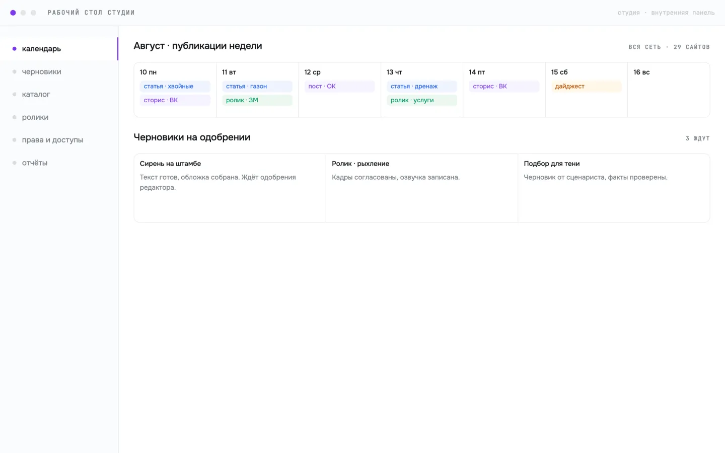Viewport: 725px width, 453px height.
Task: Click the Черновики на одобрении heading
Action: [x=192, y=137]
